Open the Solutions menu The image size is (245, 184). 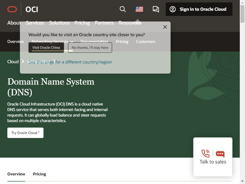coord(59,23)
